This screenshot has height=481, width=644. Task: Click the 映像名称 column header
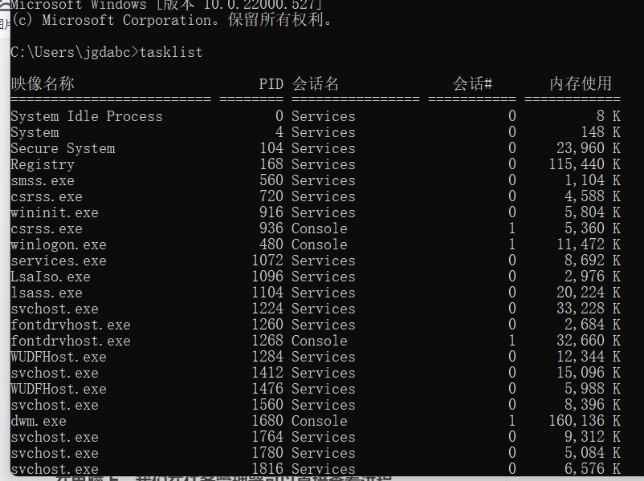tap(43, 83)
